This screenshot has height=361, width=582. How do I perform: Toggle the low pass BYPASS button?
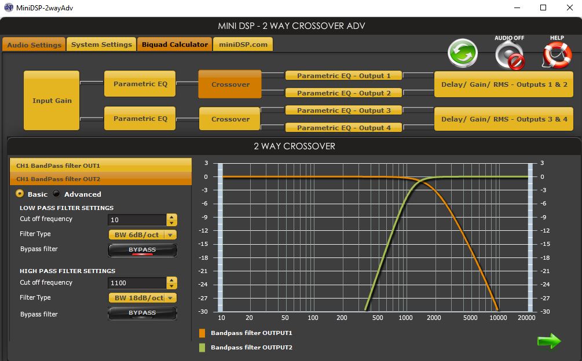click(x=142, y=250)
